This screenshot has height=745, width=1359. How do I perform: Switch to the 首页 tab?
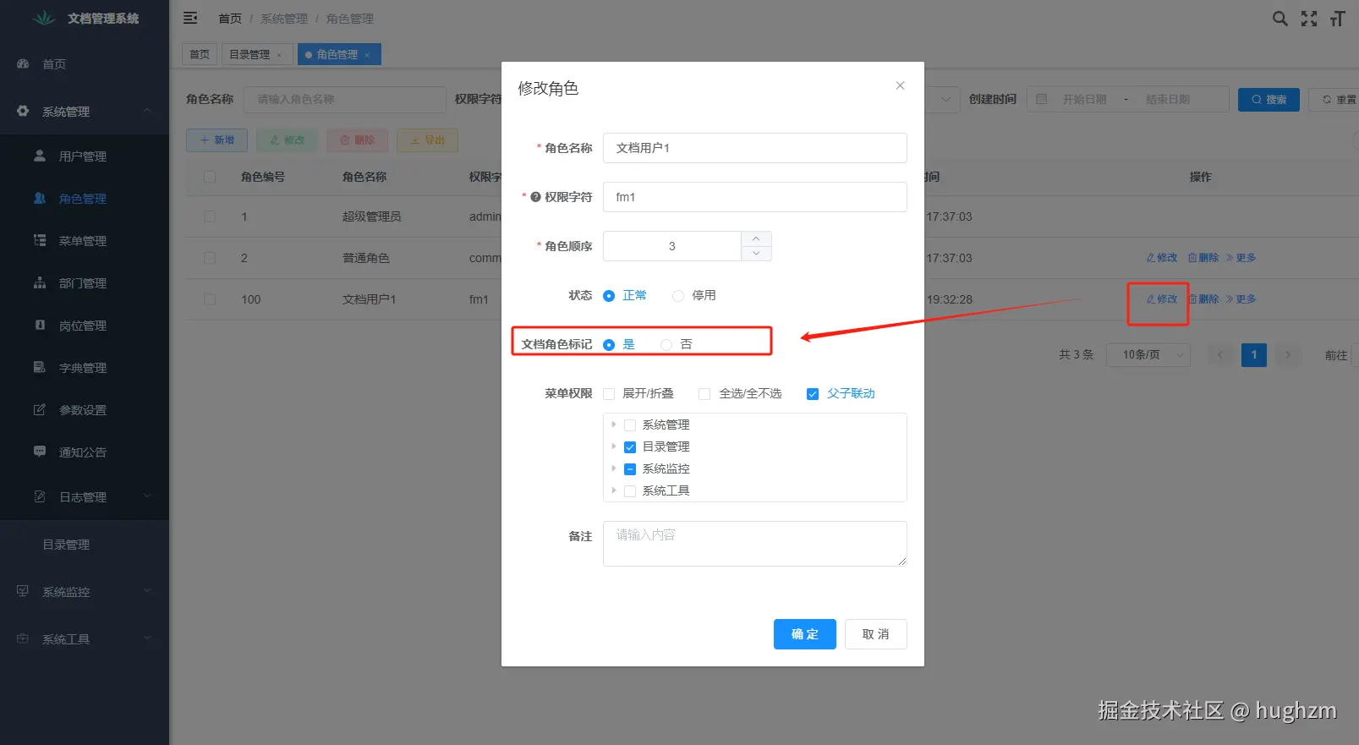tap(200, 54)
